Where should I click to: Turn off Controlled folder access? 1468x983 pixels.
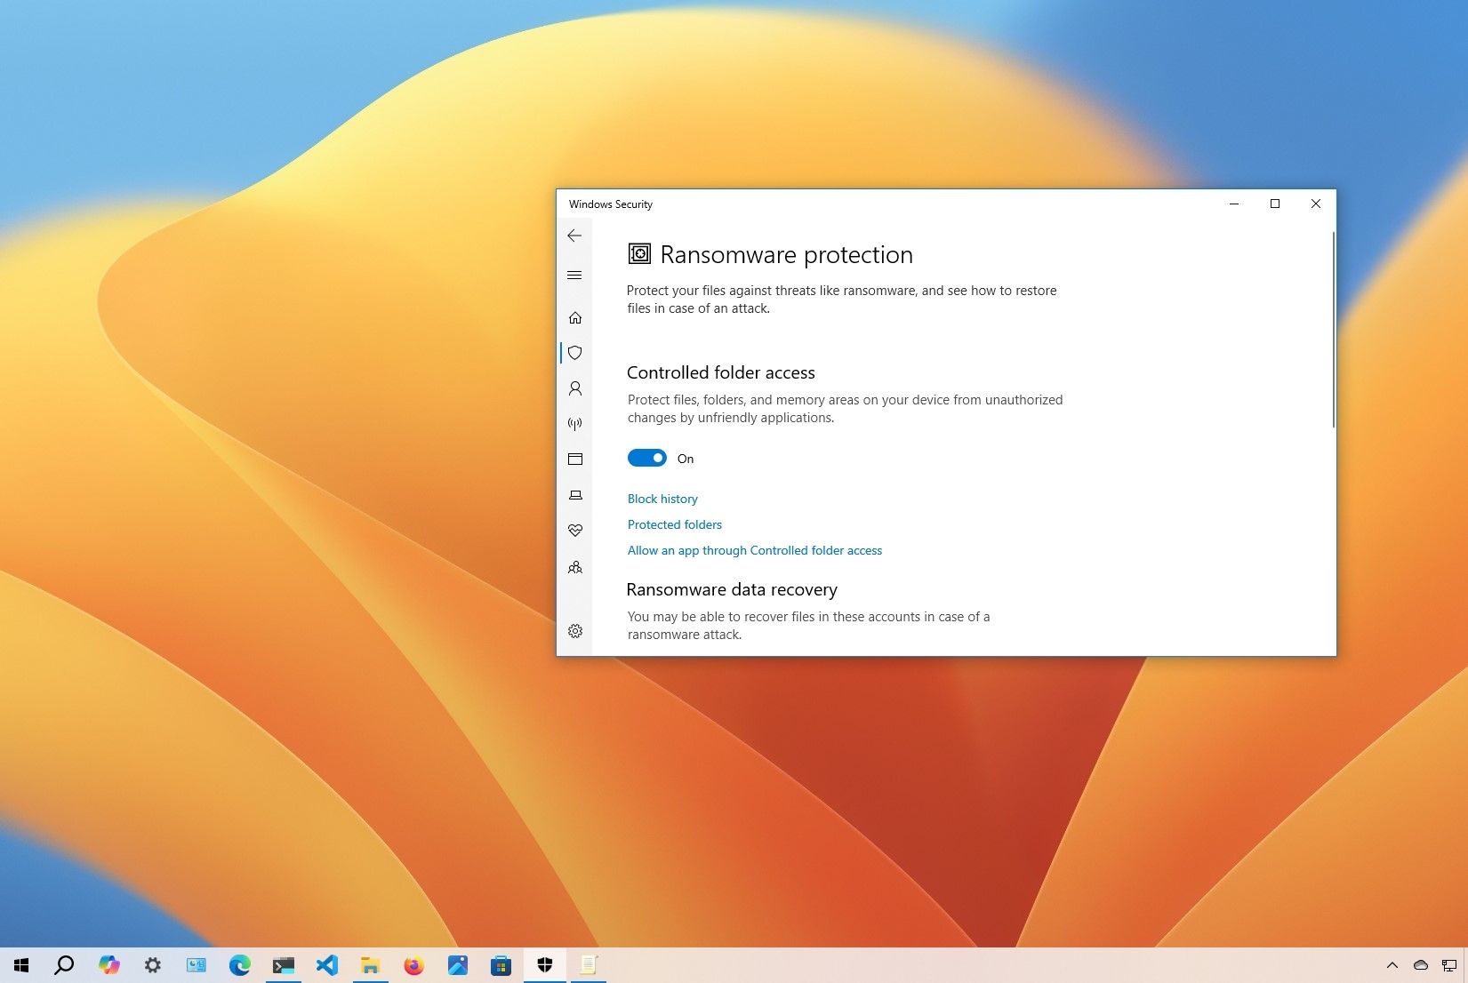[x=647, y=458]
